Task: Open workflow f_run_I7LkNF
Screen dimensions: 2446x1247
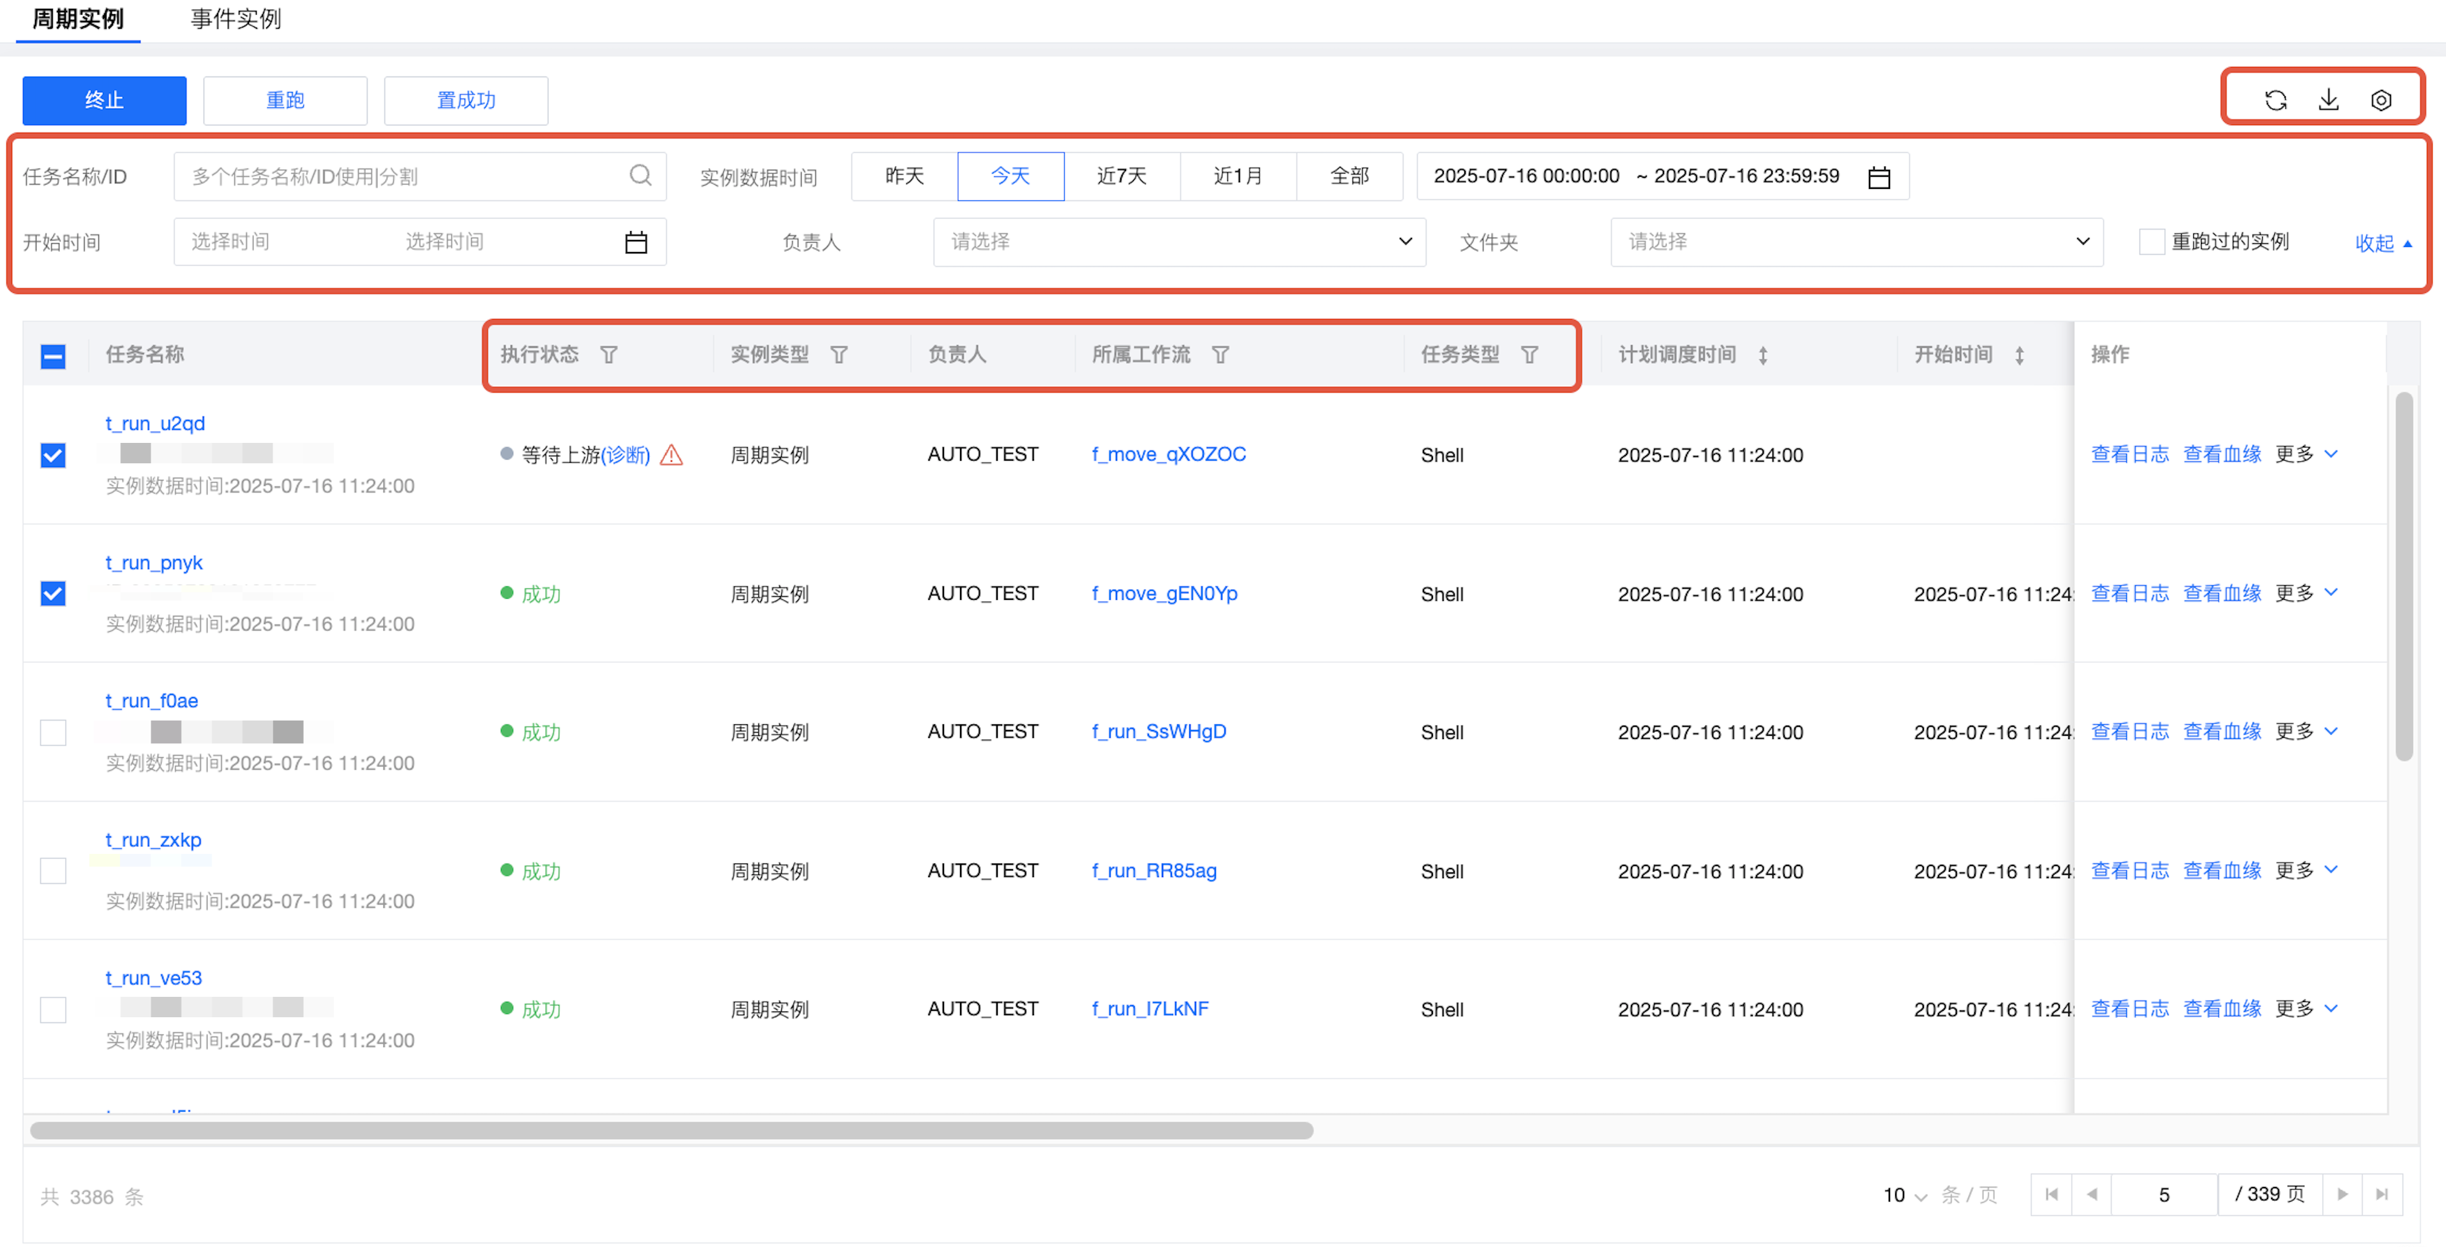Action: point(1150,1009)
